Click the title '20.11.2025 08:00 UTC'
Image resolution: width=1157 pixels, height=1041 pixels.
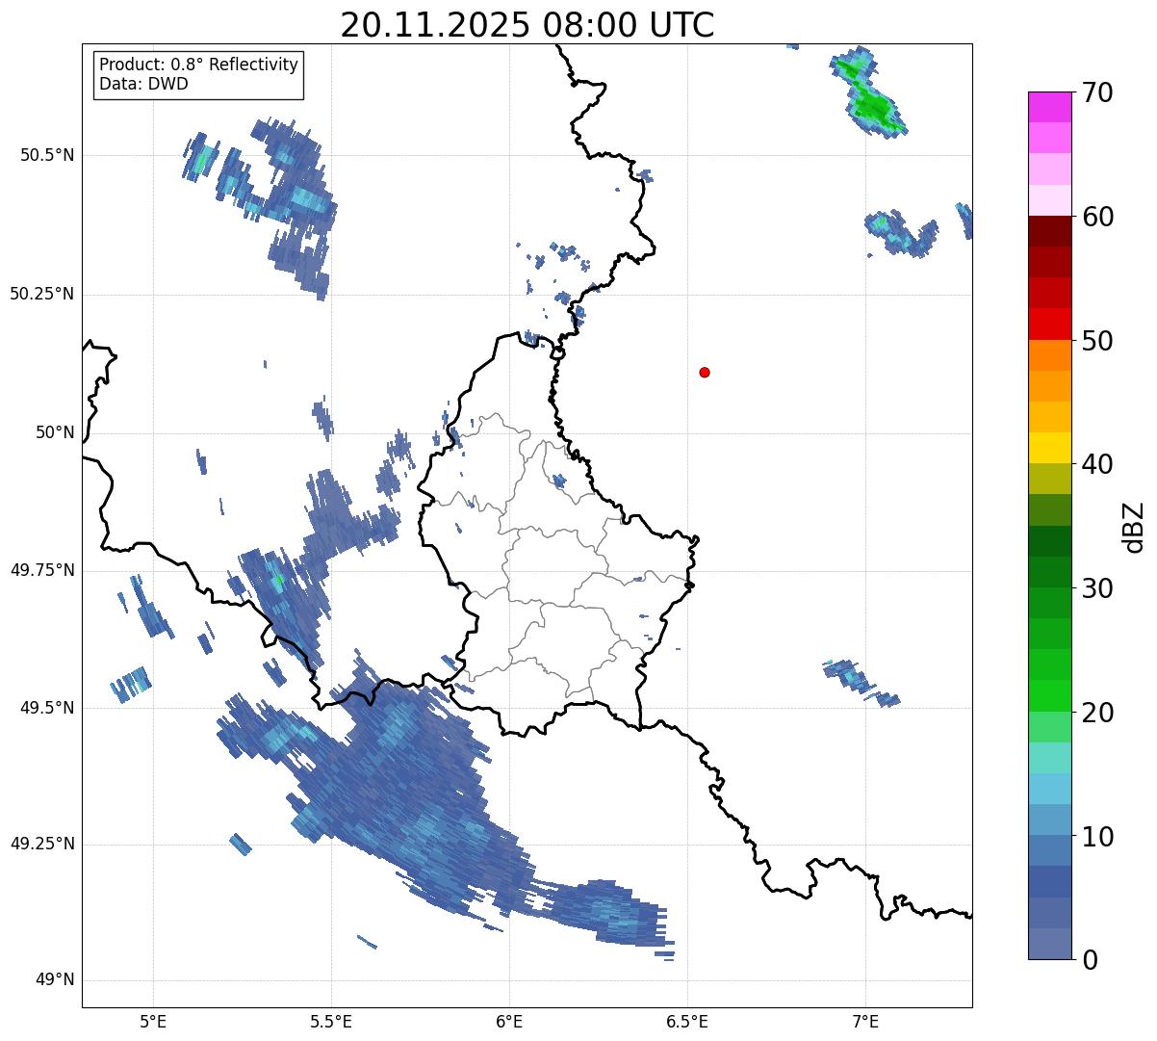coord(527,24)
